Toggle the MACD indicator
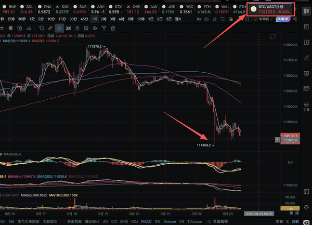Image resolution: width=312 pixels, height=225 pixels. pos(148,221)
